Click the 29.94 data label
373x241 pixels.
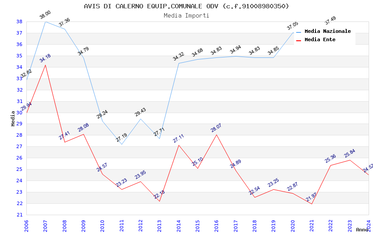(x=26, y=106)
